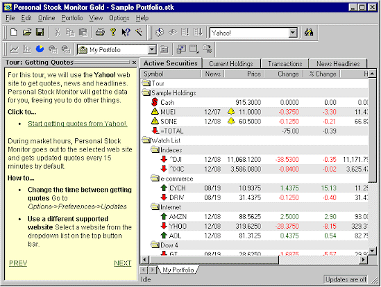
Task: Click the line chart icon in the toolbar
Action: pos(14,49)
